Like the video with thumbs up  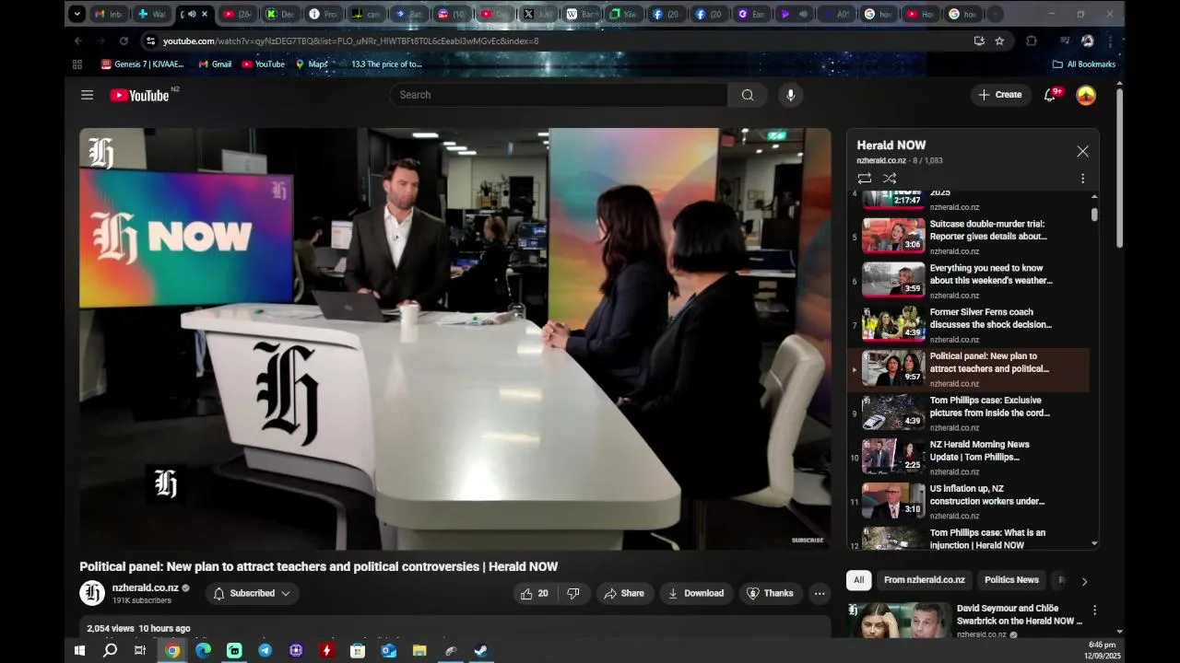pos(534,594)
